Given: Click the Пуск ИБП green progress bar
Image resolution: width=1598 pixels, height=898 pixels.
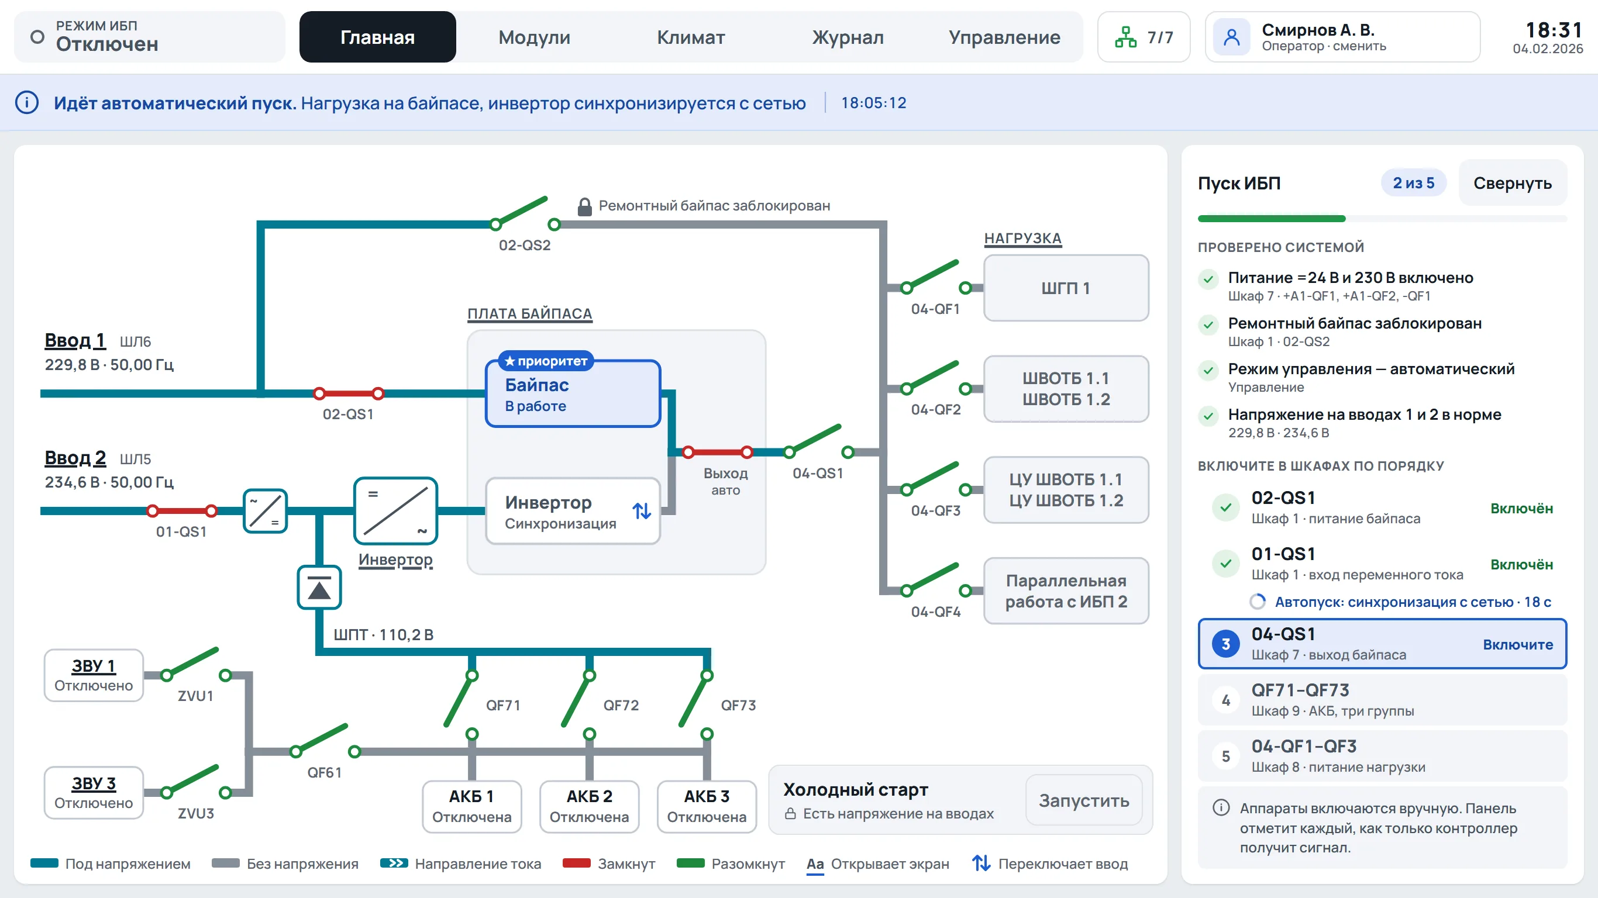Looking at the screenshot, I should click(x=1271, y=218).
